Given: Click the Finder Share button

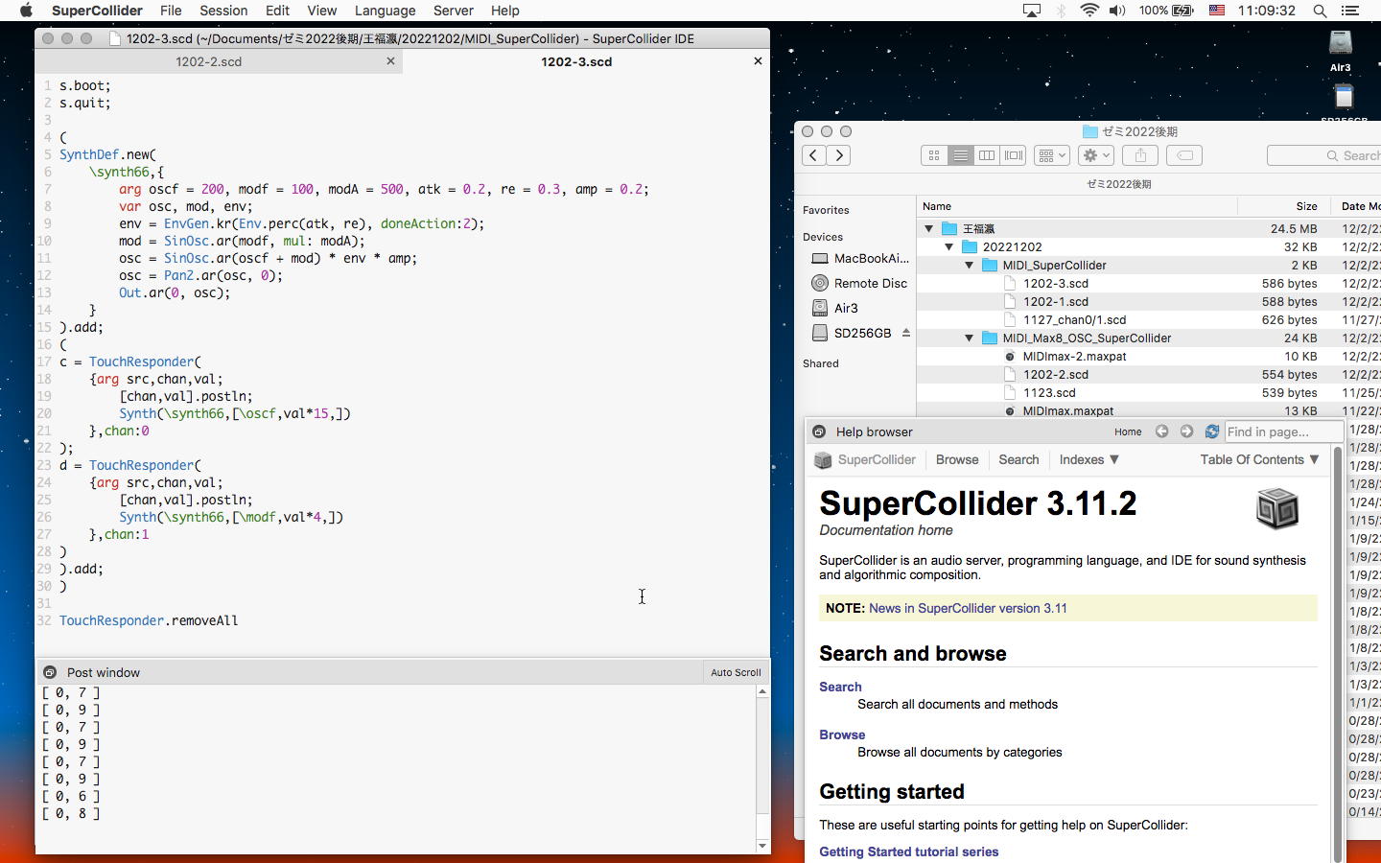Looking at the screenshot, I should coord(1140,155).
